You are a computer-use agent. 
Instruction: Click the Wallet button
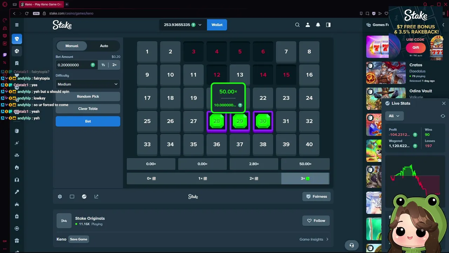217,25
